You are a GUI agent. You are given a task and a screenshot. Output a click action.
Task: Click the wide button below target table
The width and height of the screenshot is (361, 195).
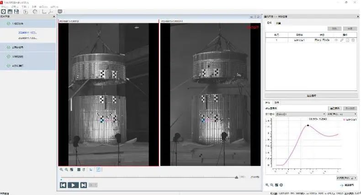[x=311, y=95]
